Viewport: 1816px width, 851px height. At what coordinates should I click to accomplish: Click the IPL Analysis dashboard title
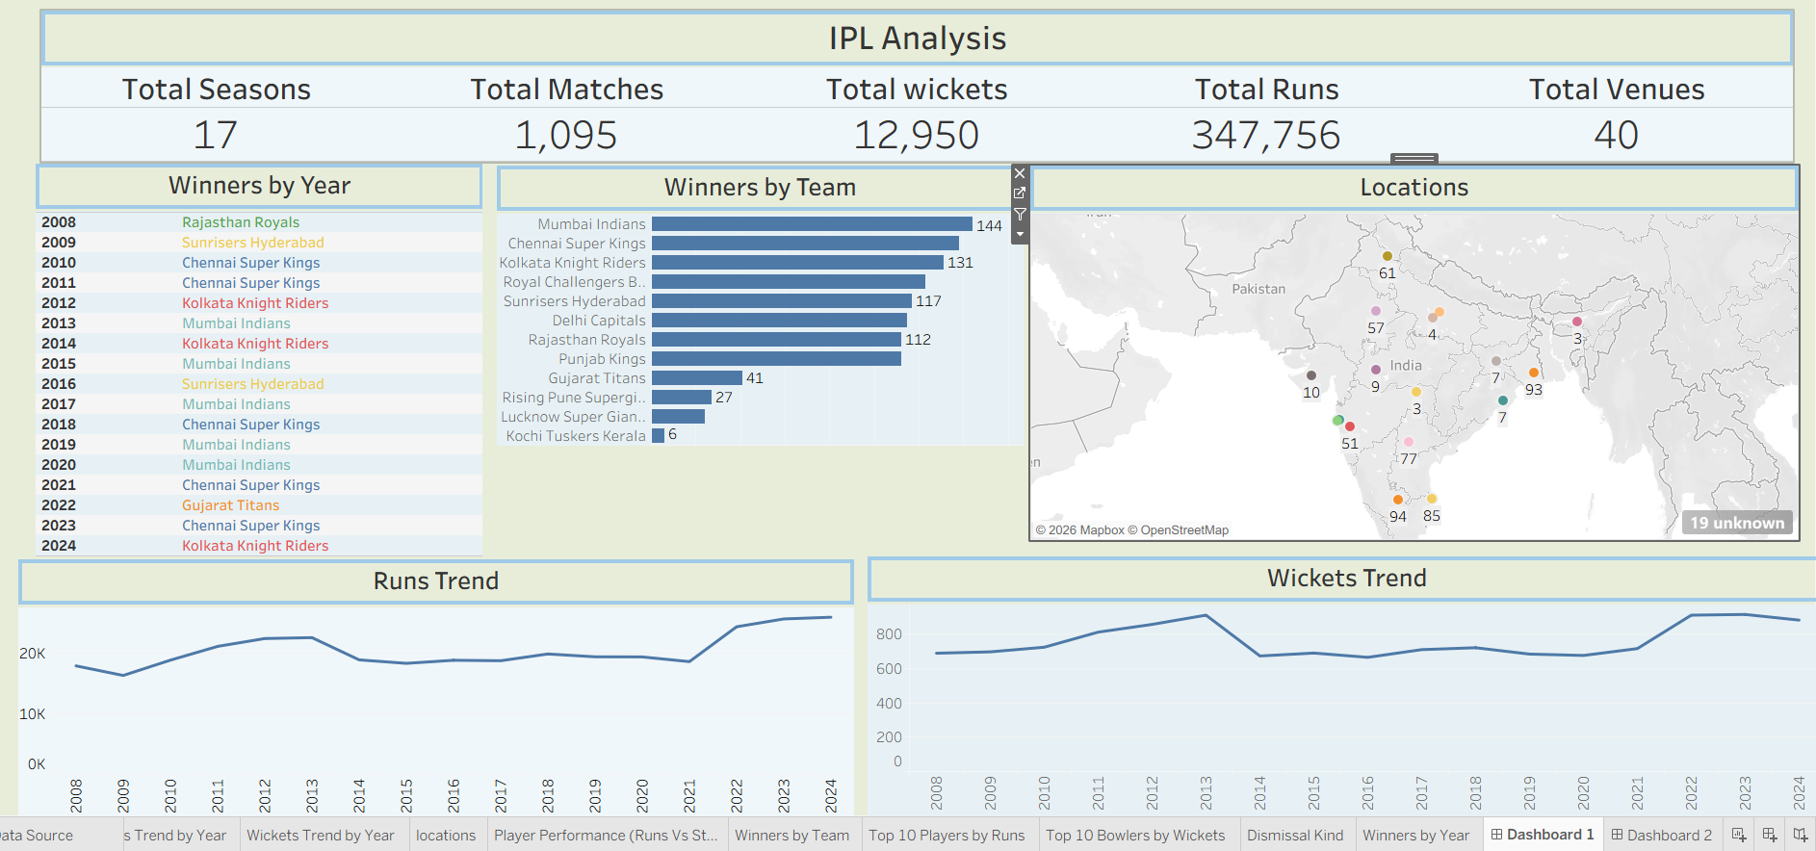[918, 39]
